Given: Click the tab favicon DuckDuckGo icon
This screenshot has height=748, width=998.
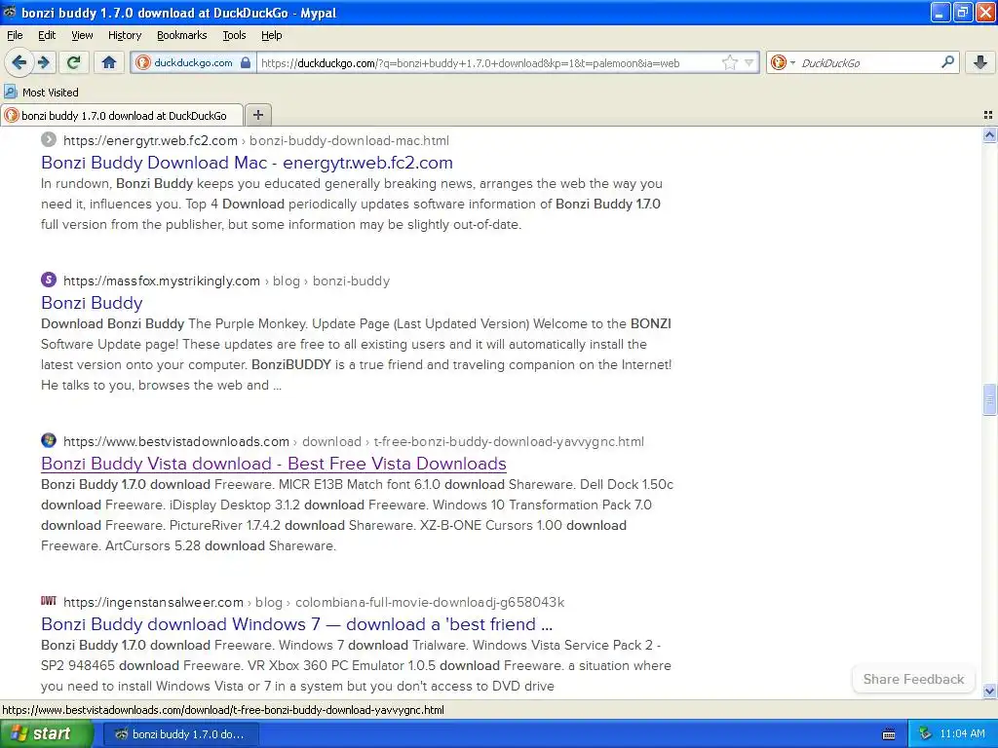Looking at the screenshot, I should (x=12, y=115).
